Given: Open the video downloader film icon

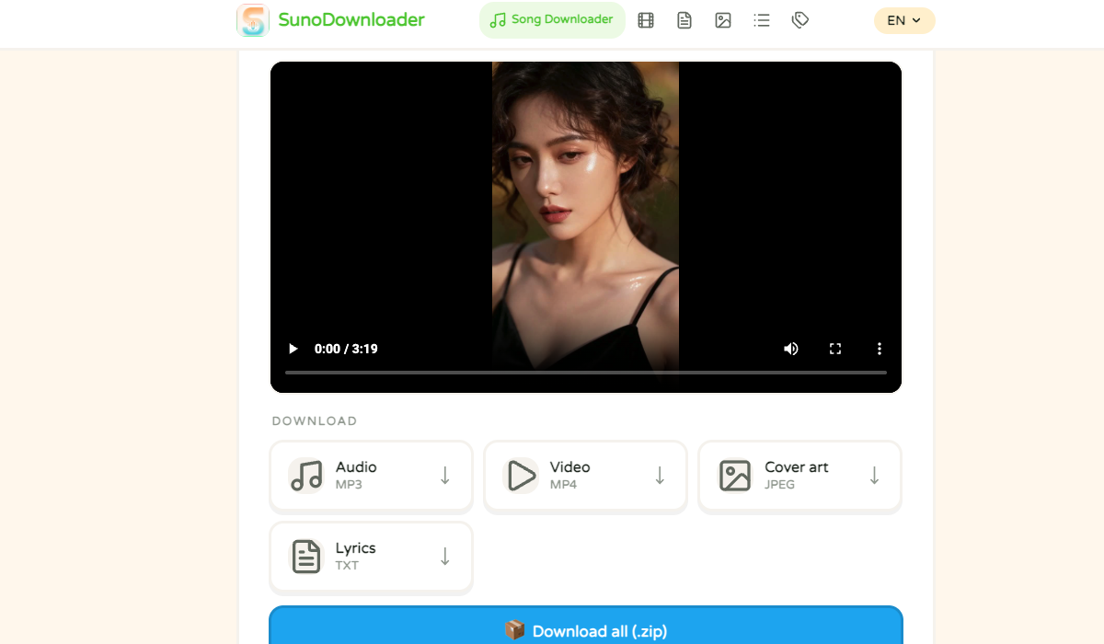Looking at the screenshot, I should point(646,19).
